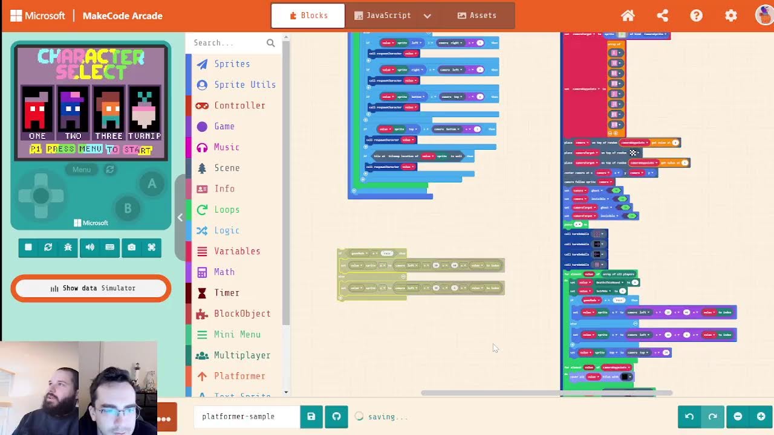Open the Info block category
The height and width of the screenshot is (435, 774).
pos(233,189)
